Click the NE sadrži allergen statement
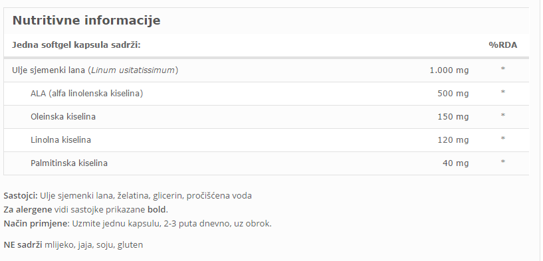 73,245
